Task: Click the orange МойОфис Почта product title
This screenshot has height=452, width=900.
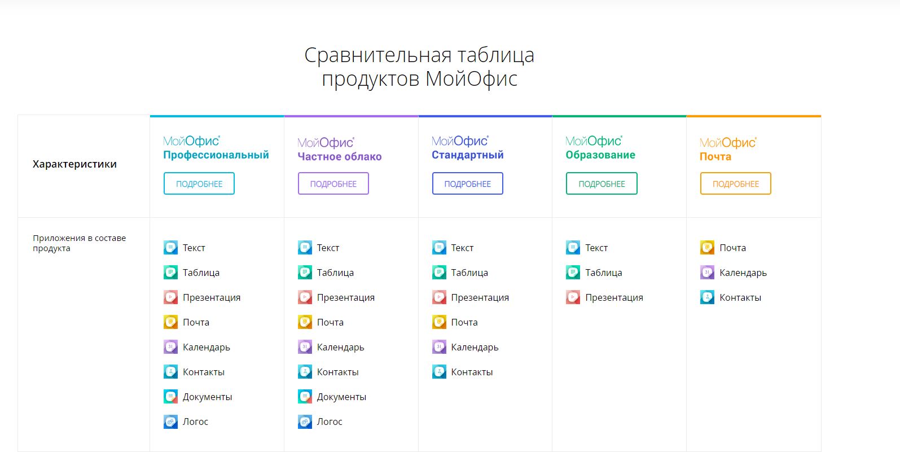Action: (x=728, y=150)
